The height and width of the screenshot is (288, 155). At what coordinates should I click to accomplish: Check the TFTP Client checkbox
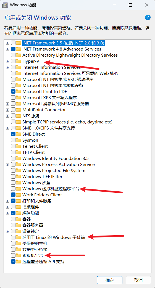(13, 152)
